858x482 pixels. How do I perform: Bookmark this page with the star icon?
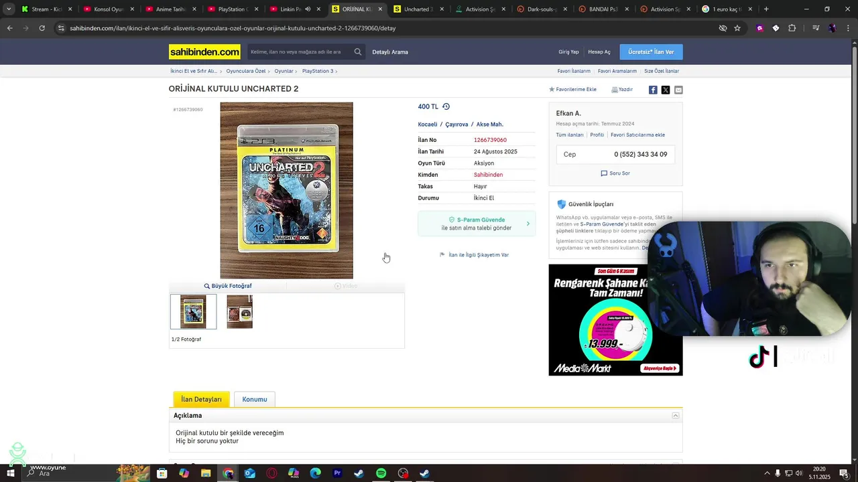pos(737,28)
